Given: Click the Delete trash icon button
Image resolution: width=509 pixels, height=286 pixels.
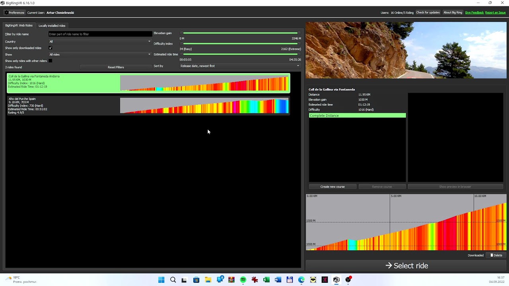Looking at the screenshot, I should pyautogui.click(x=496, y=255).
